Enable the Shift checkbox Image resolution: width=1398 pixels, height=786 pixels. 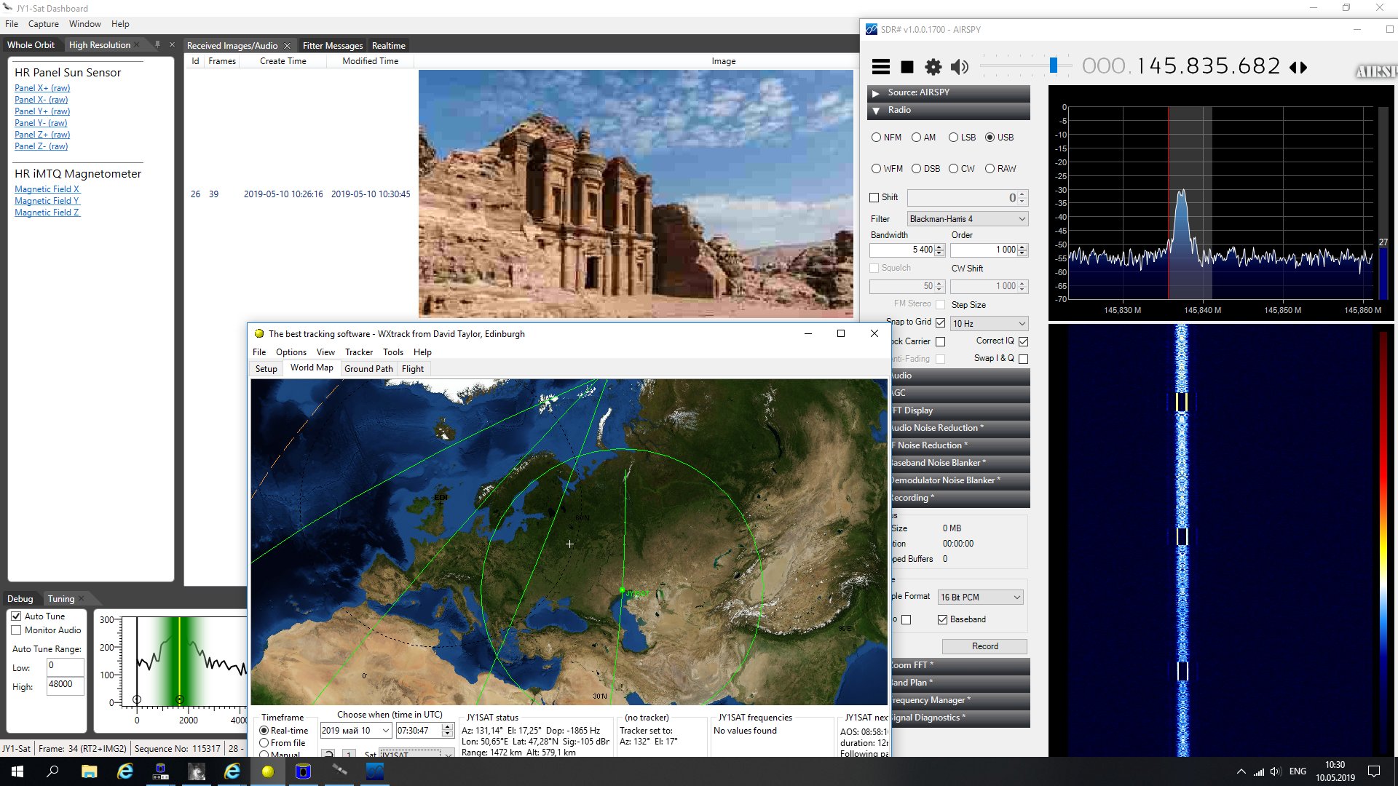click(x=874, y=197)
